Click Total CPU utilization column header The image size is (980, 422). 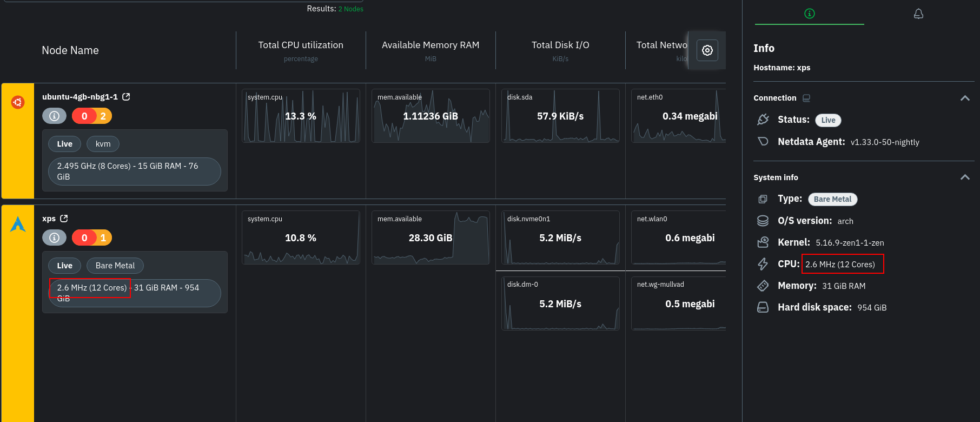[x=301, y=45]
